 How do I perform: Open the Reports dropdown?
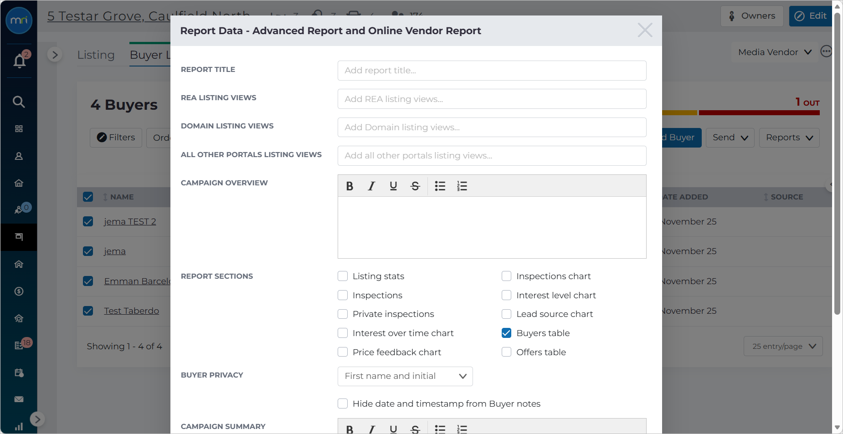789,138
